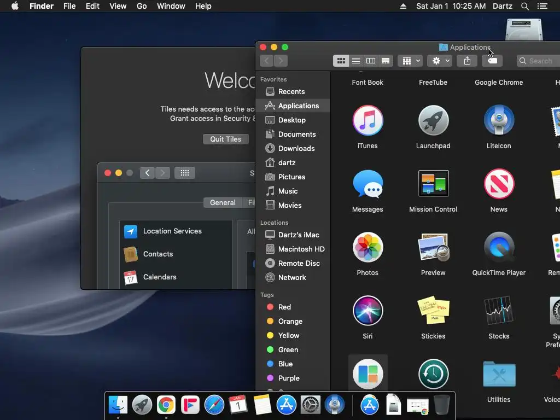Screen dimensions: 560x420
Task: Switch Finder to list view
Action: (x=355, y=61)
